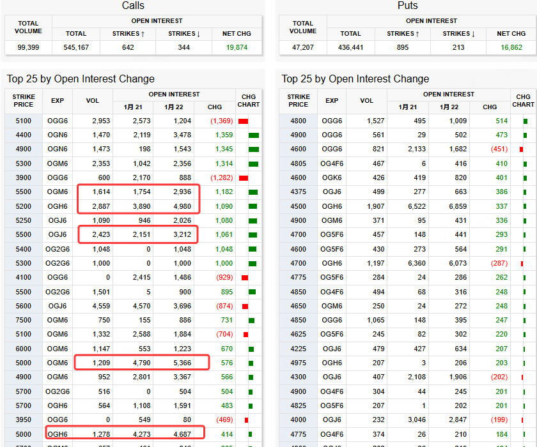Click Puts change value (202)
The width and height of the screenshot is (537, 447).
[x=499, y=377]
